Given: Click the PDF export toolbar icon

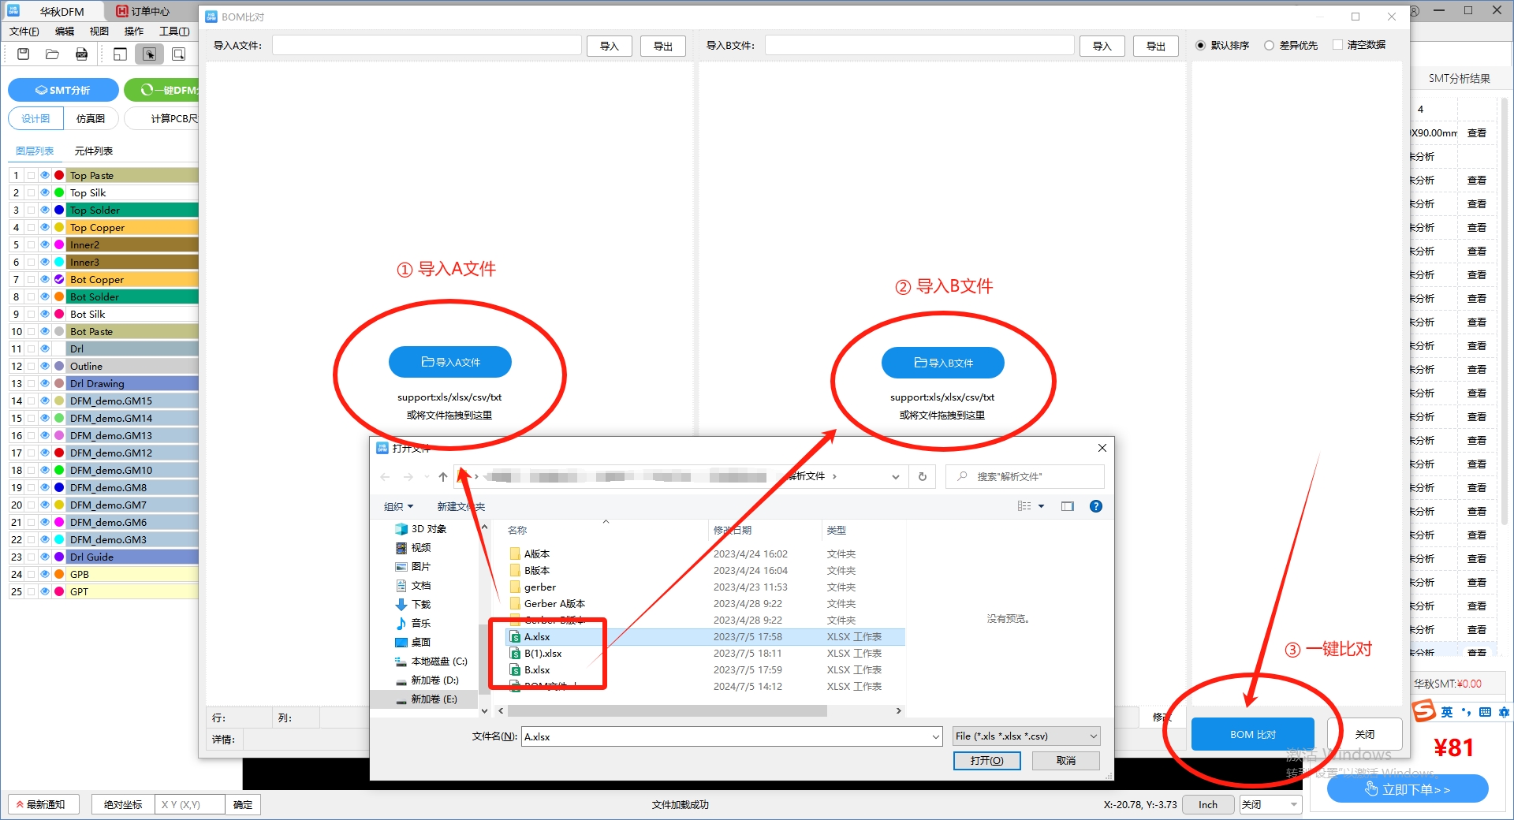Looking at the screenshot, I should point(81,54).
